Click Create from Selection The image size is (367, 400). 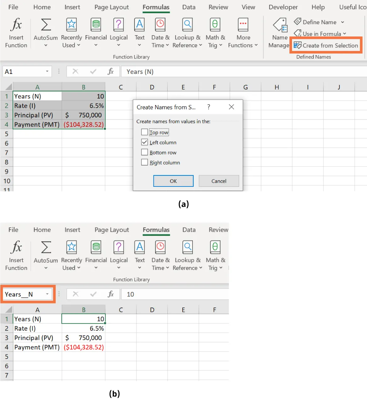(326, 45)
